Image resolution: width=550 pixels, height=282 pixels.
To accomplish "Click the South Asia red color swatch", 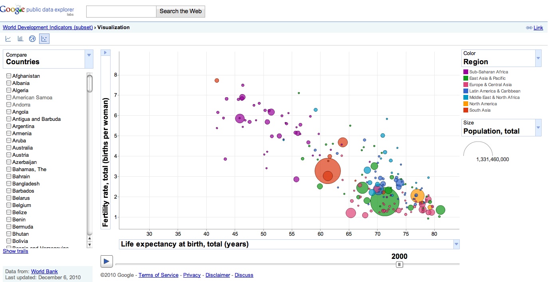I will coord(465,110).
